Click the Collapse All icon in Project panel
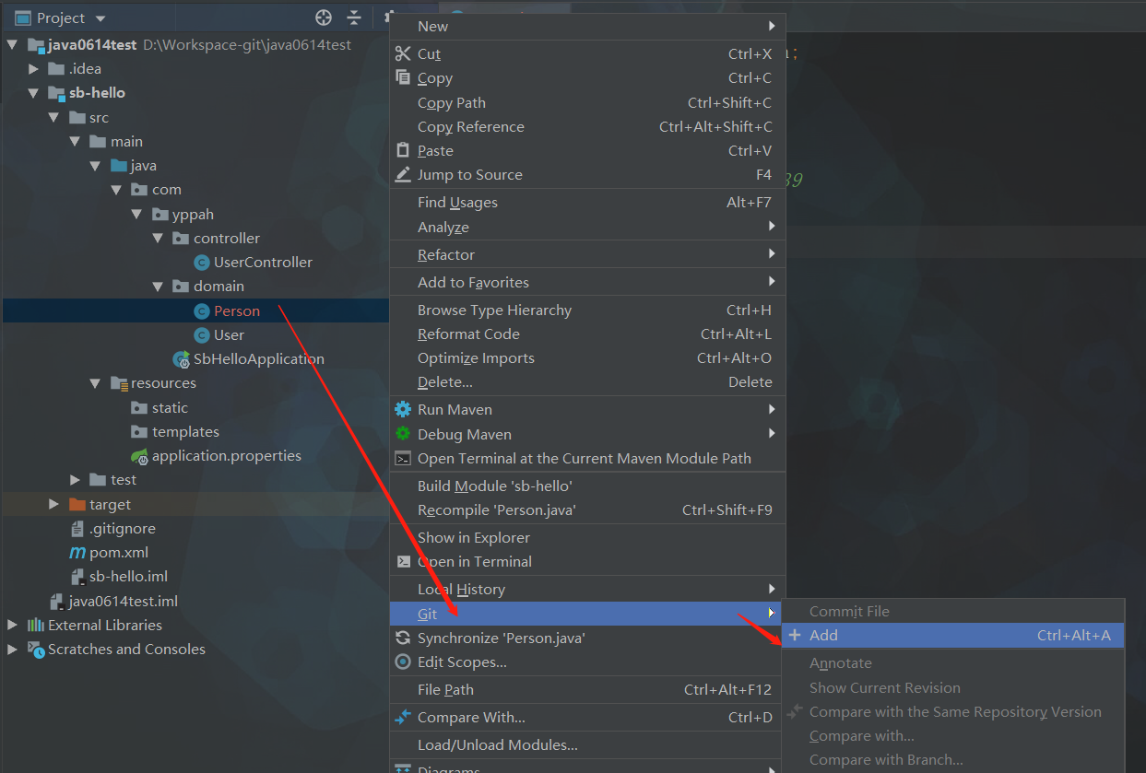The image size is (1146, 773). [x=354, y=18]
